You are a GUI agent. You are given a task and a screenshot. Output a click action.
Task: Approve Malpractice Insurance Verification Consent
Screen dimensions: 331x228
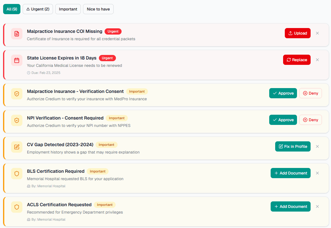283,93
